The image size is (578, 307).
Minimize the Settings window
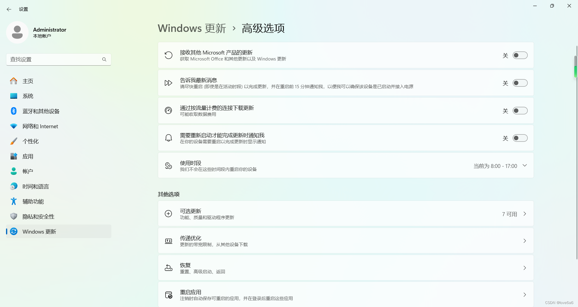[535, 6]
